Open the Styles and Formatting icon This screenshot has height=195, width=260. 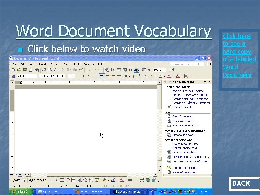pyautogui.click(x=13, y=76)
